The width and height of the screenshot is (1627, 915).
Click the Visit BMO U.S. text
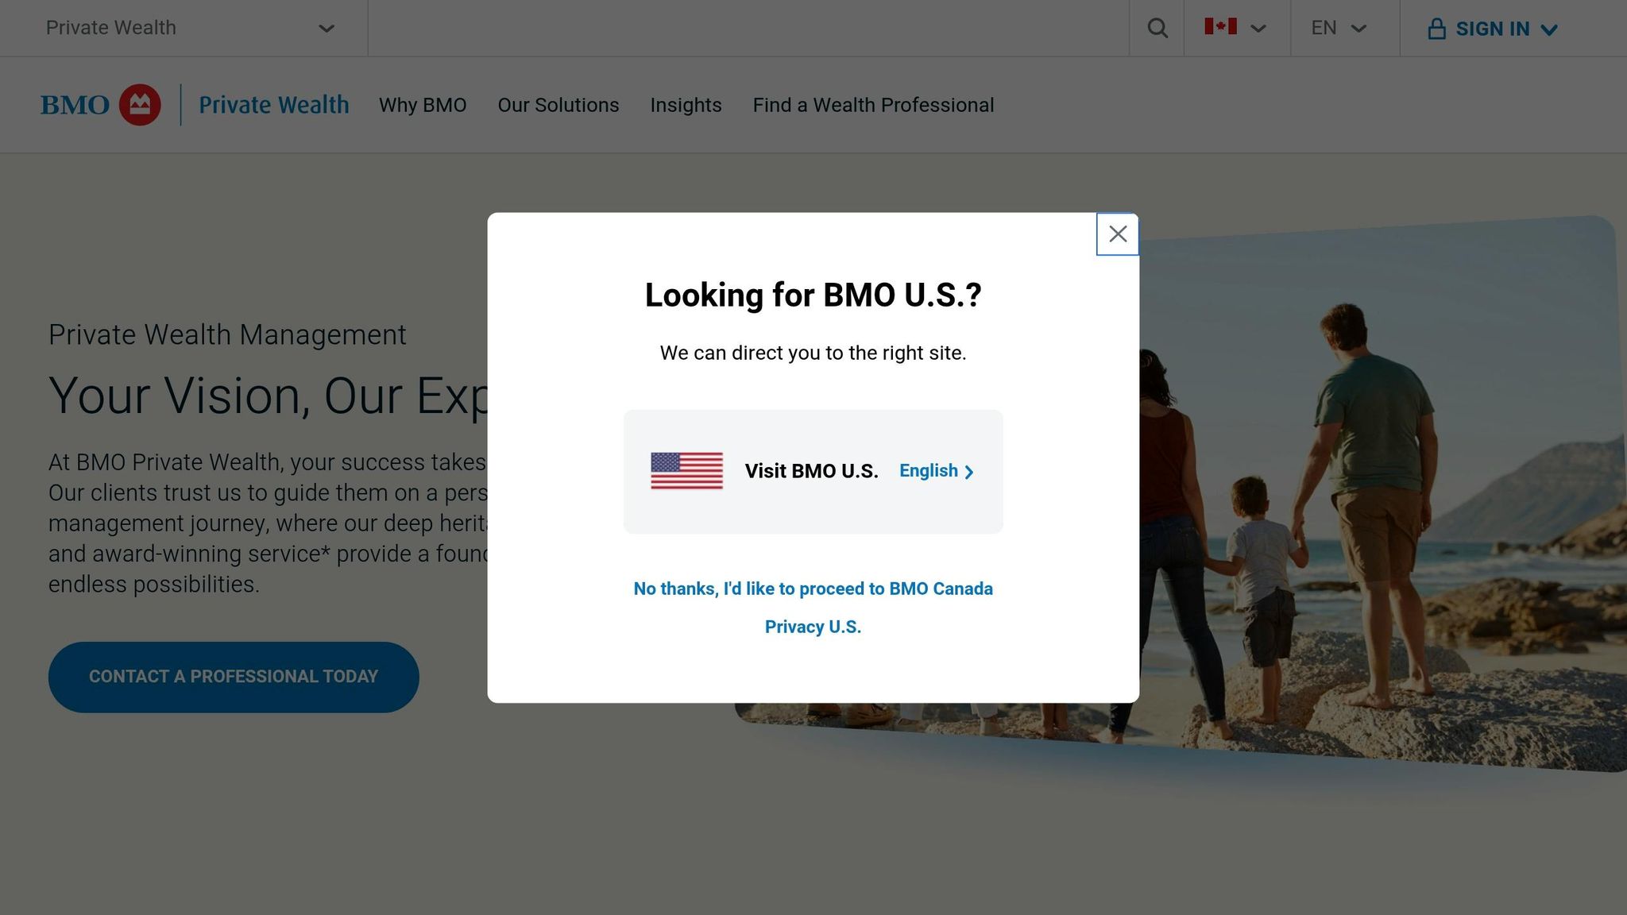(811, 471)
